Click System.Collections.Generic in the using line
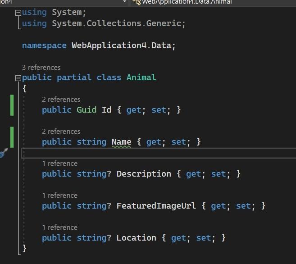This screenshot has height=264, width=296. (117, 23)
